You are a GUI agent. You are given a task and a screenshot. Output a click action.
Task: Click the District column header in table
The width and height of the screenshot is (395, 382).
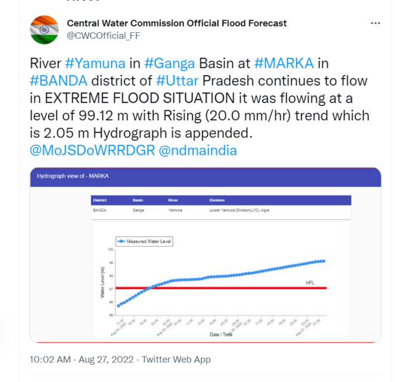99,200
